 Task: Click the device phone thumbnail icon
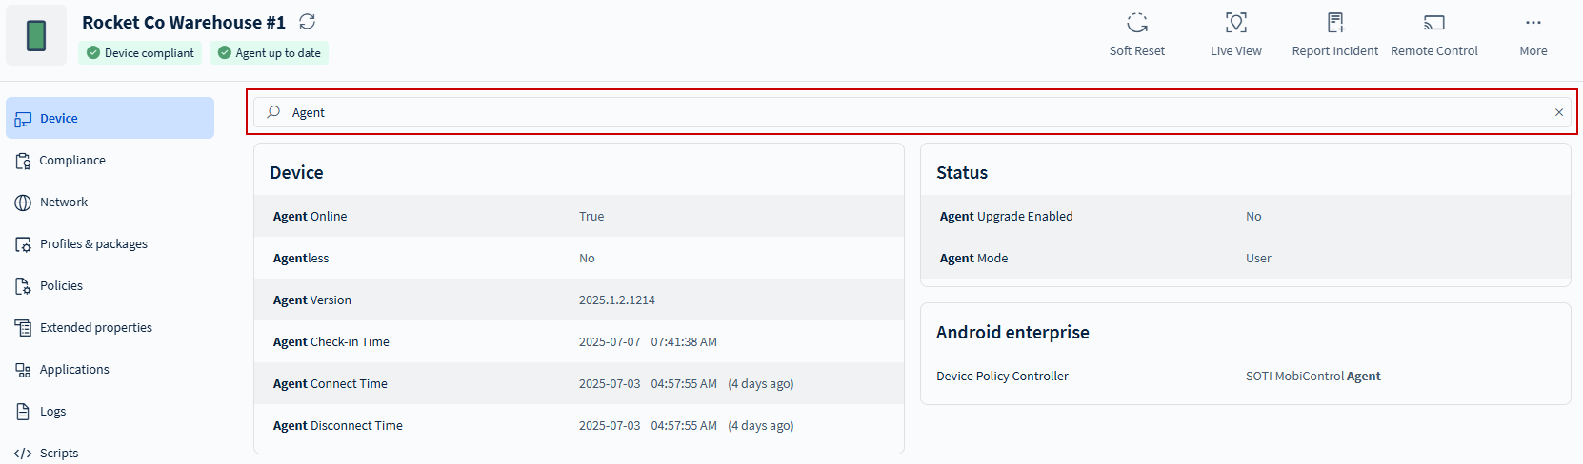pos(36,36)
